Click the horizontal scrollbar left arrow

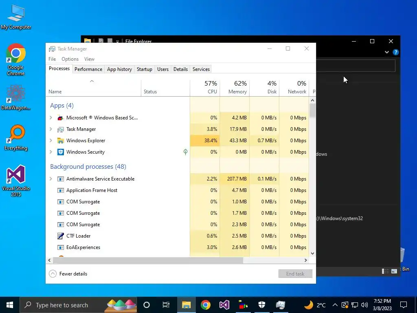(x=49, y=260)
